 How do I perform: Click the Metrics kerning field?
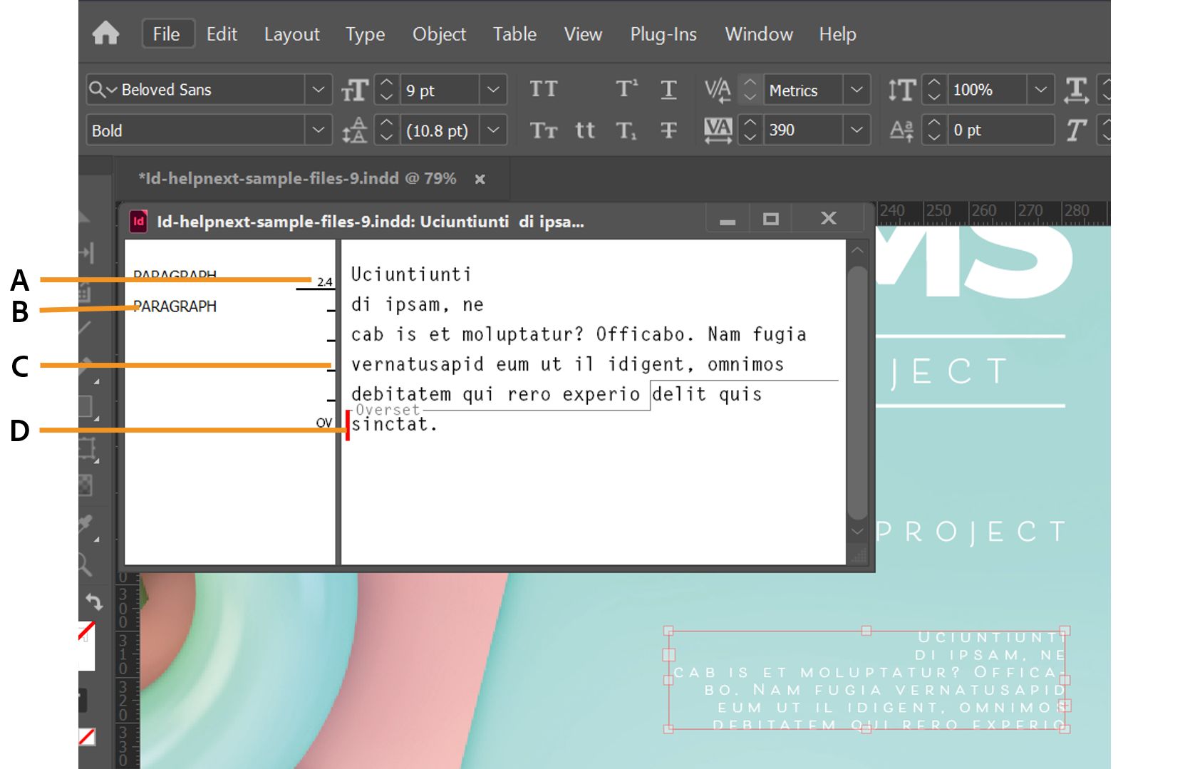[x=804, y=90]
